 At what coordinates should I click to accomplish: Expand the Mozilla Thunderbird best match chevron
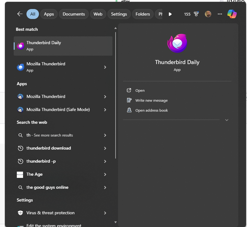(105, 67)
